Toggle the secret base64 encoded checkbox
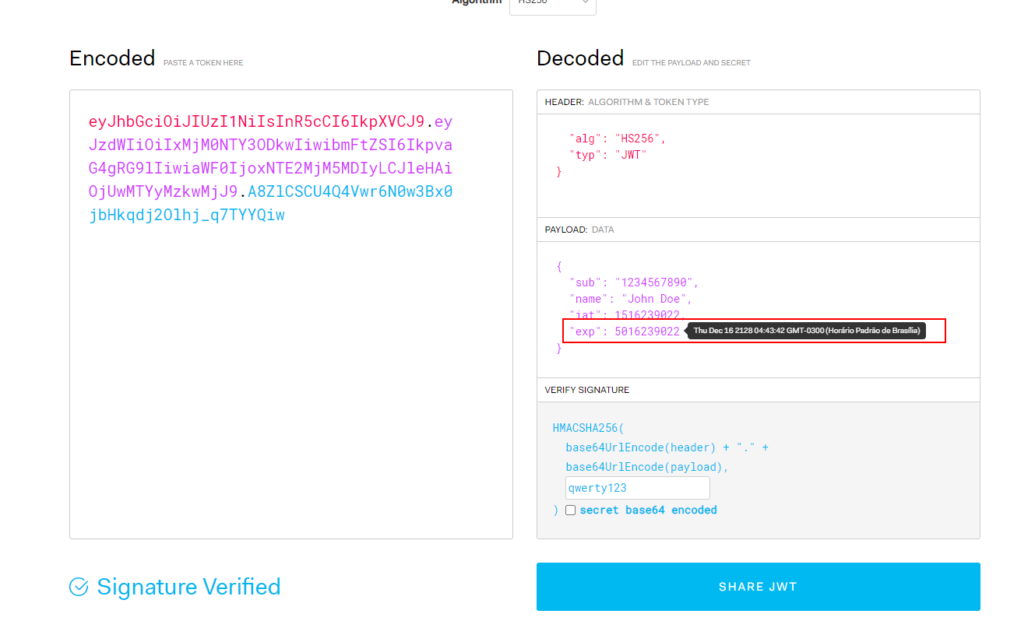Screen dimensions: 1035x635 point(571,510)
